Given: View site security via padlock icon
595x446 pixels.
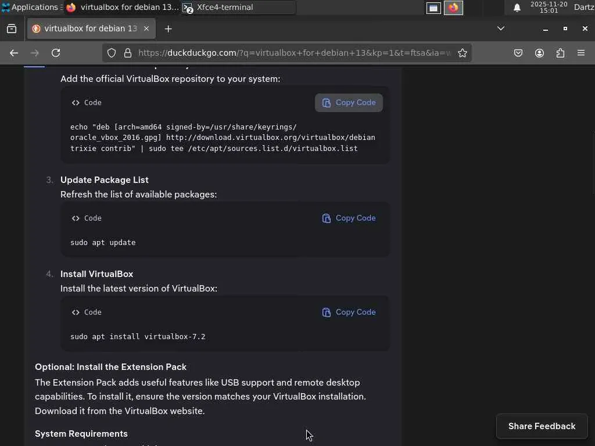Looking at the screenshot, I should coord(128,53).
